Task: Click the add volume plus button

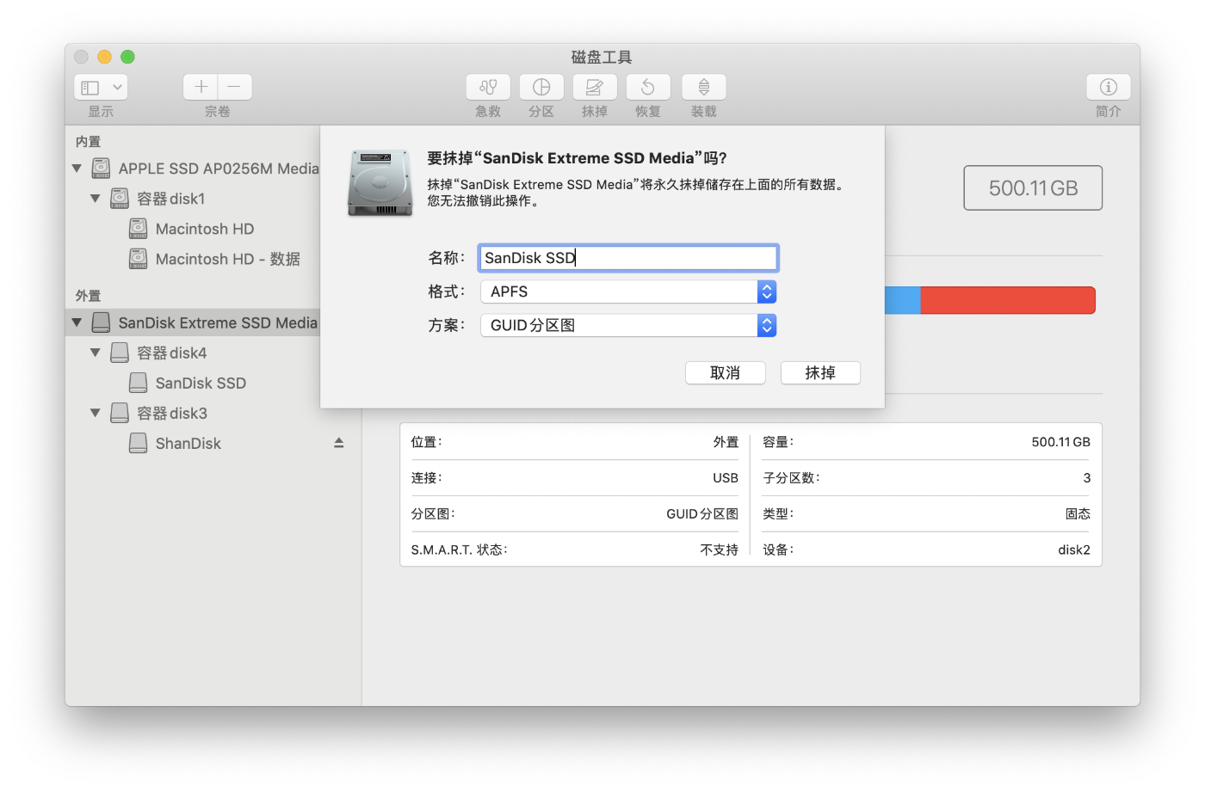Action: (x=201, y=87)
